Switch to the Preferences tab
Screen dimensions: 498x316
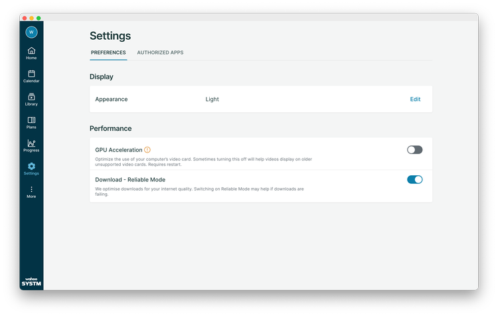[x=108, y=52]
